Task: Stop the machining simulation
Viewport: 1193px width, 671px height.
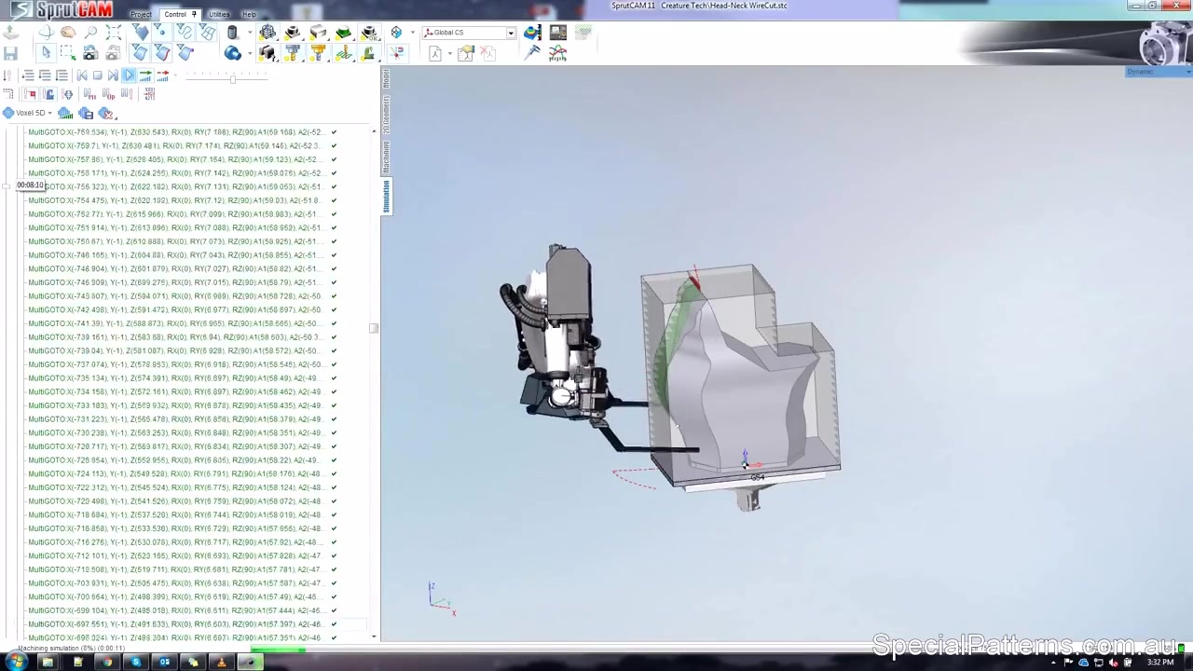Action: point(97,75)
